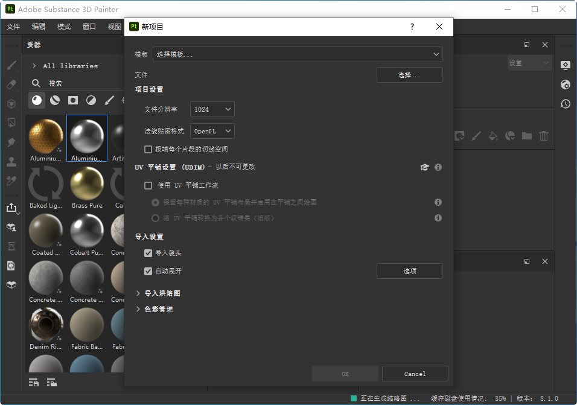
Task: Click the brushes filter icon in assets
Action: pyautogui.click(x=109, y=100)
